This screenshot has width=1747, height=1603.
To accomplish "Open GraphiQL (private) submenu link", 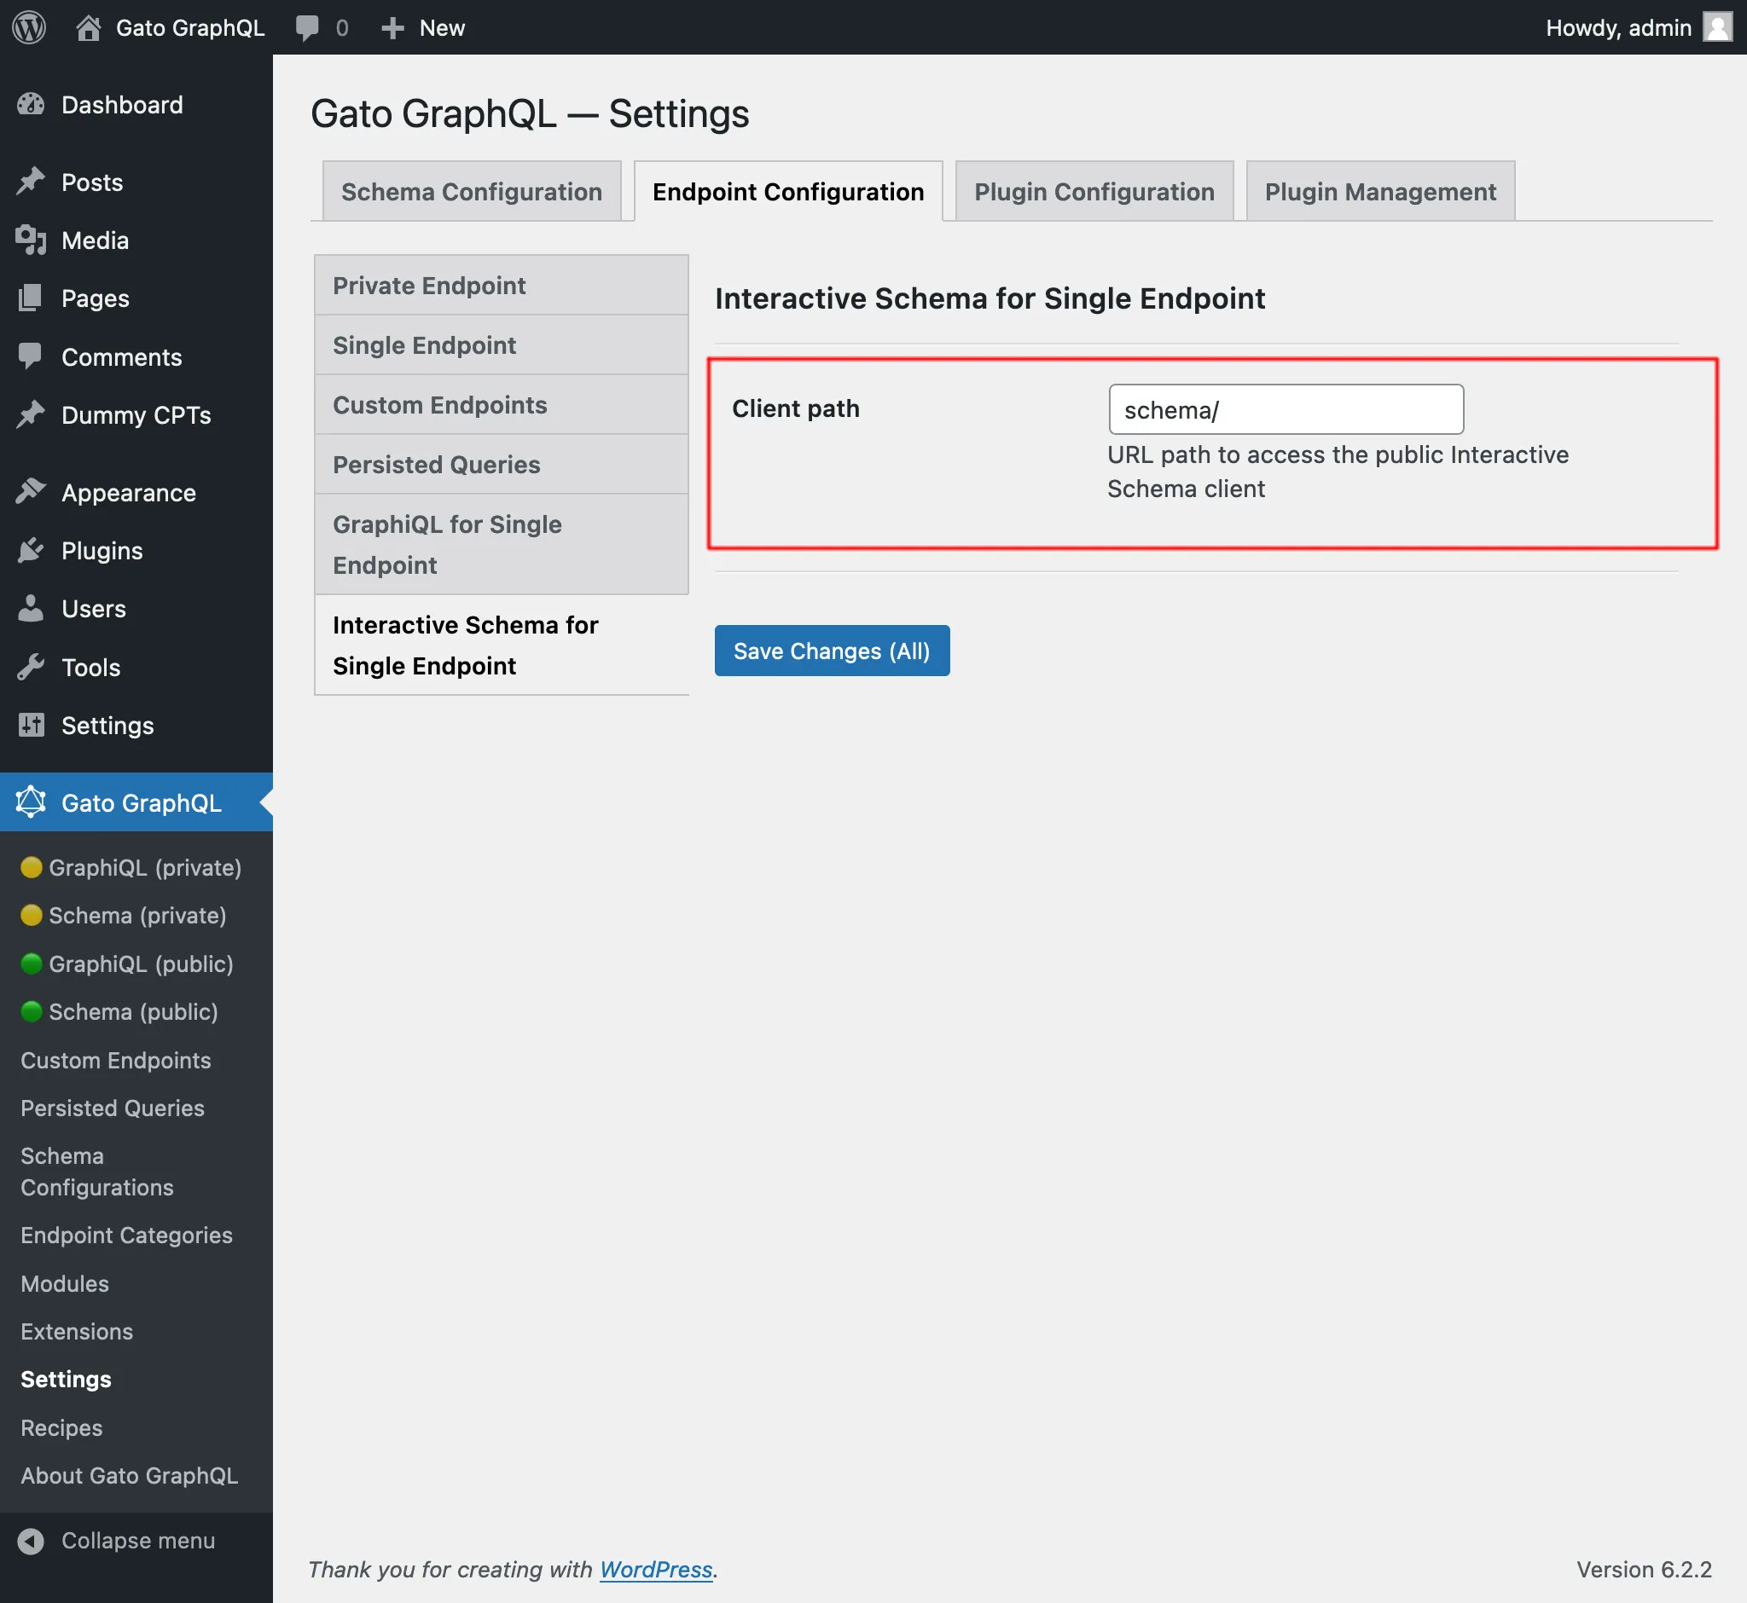I will pos(145,867).
